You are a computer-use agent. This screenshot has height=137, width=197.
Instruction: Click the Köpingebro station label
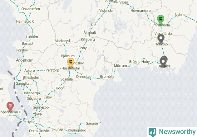pyautogui.click(x=77, y=130)
